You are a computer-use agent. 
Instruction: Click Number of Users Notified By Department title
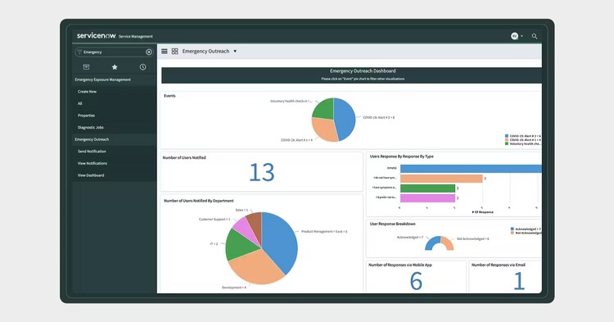(199, 201)
